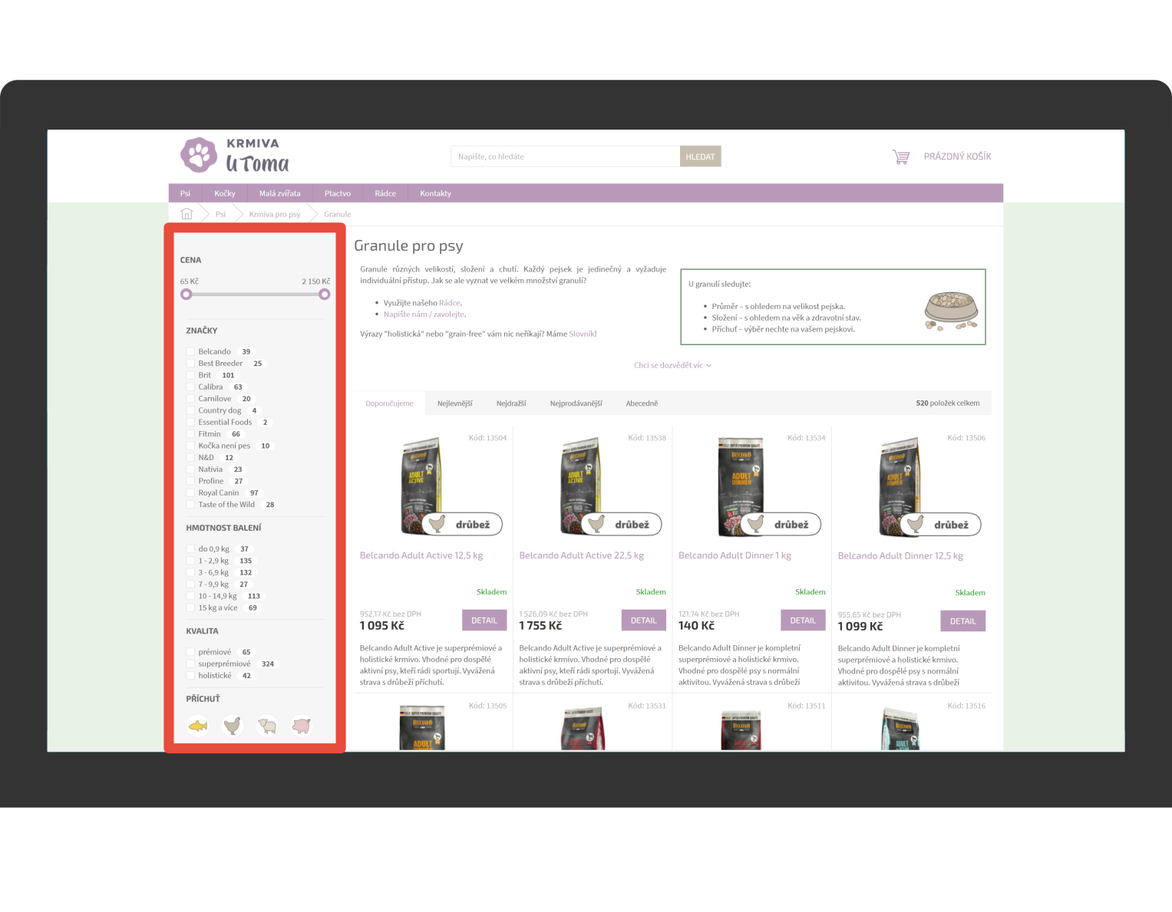Open the Psi menu
This screenshot has height=912, width=1172.
[185, 193]
